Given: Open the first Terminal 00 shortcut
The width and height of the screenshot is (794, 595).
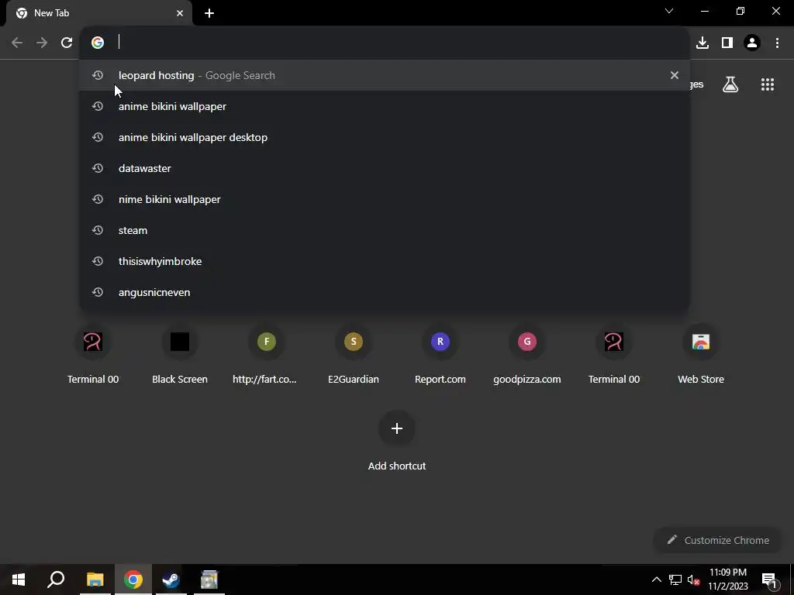Looking at the screenshot, I should [93, 355].
